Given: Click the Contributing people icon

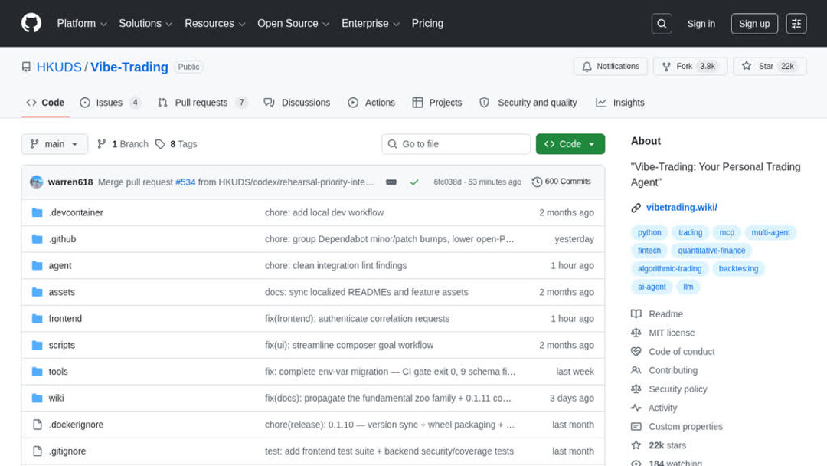Looking at the screenshot, I should pos(636,370).
